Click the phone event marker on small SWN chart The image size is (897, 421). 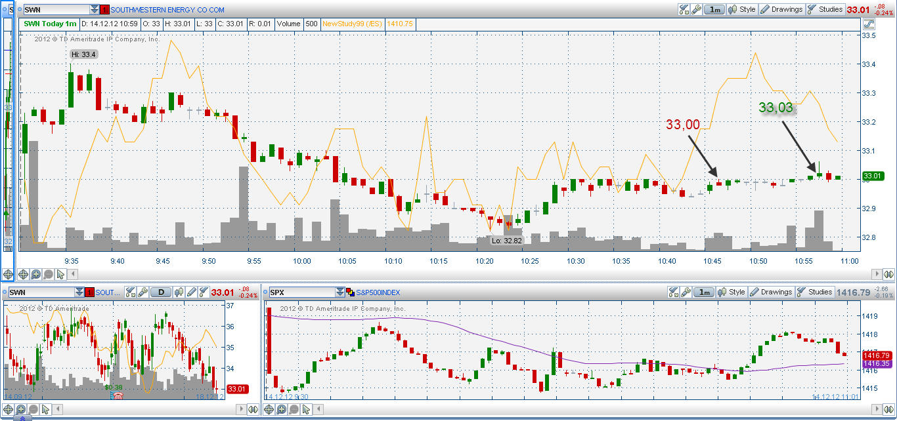pyautogui.click(x=118, y=397)
